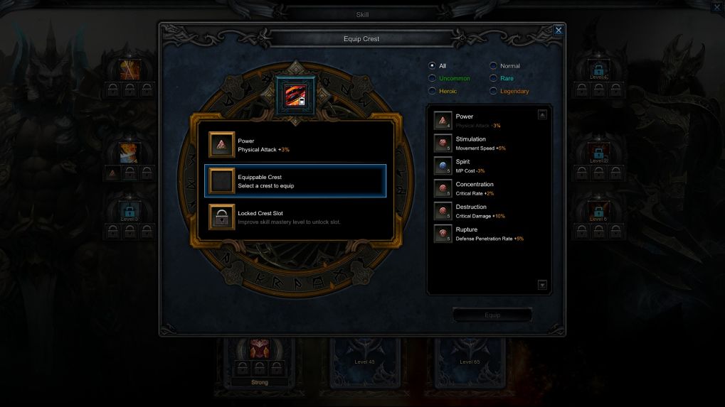Close the Equip Crest dialog

pos(559,30)
